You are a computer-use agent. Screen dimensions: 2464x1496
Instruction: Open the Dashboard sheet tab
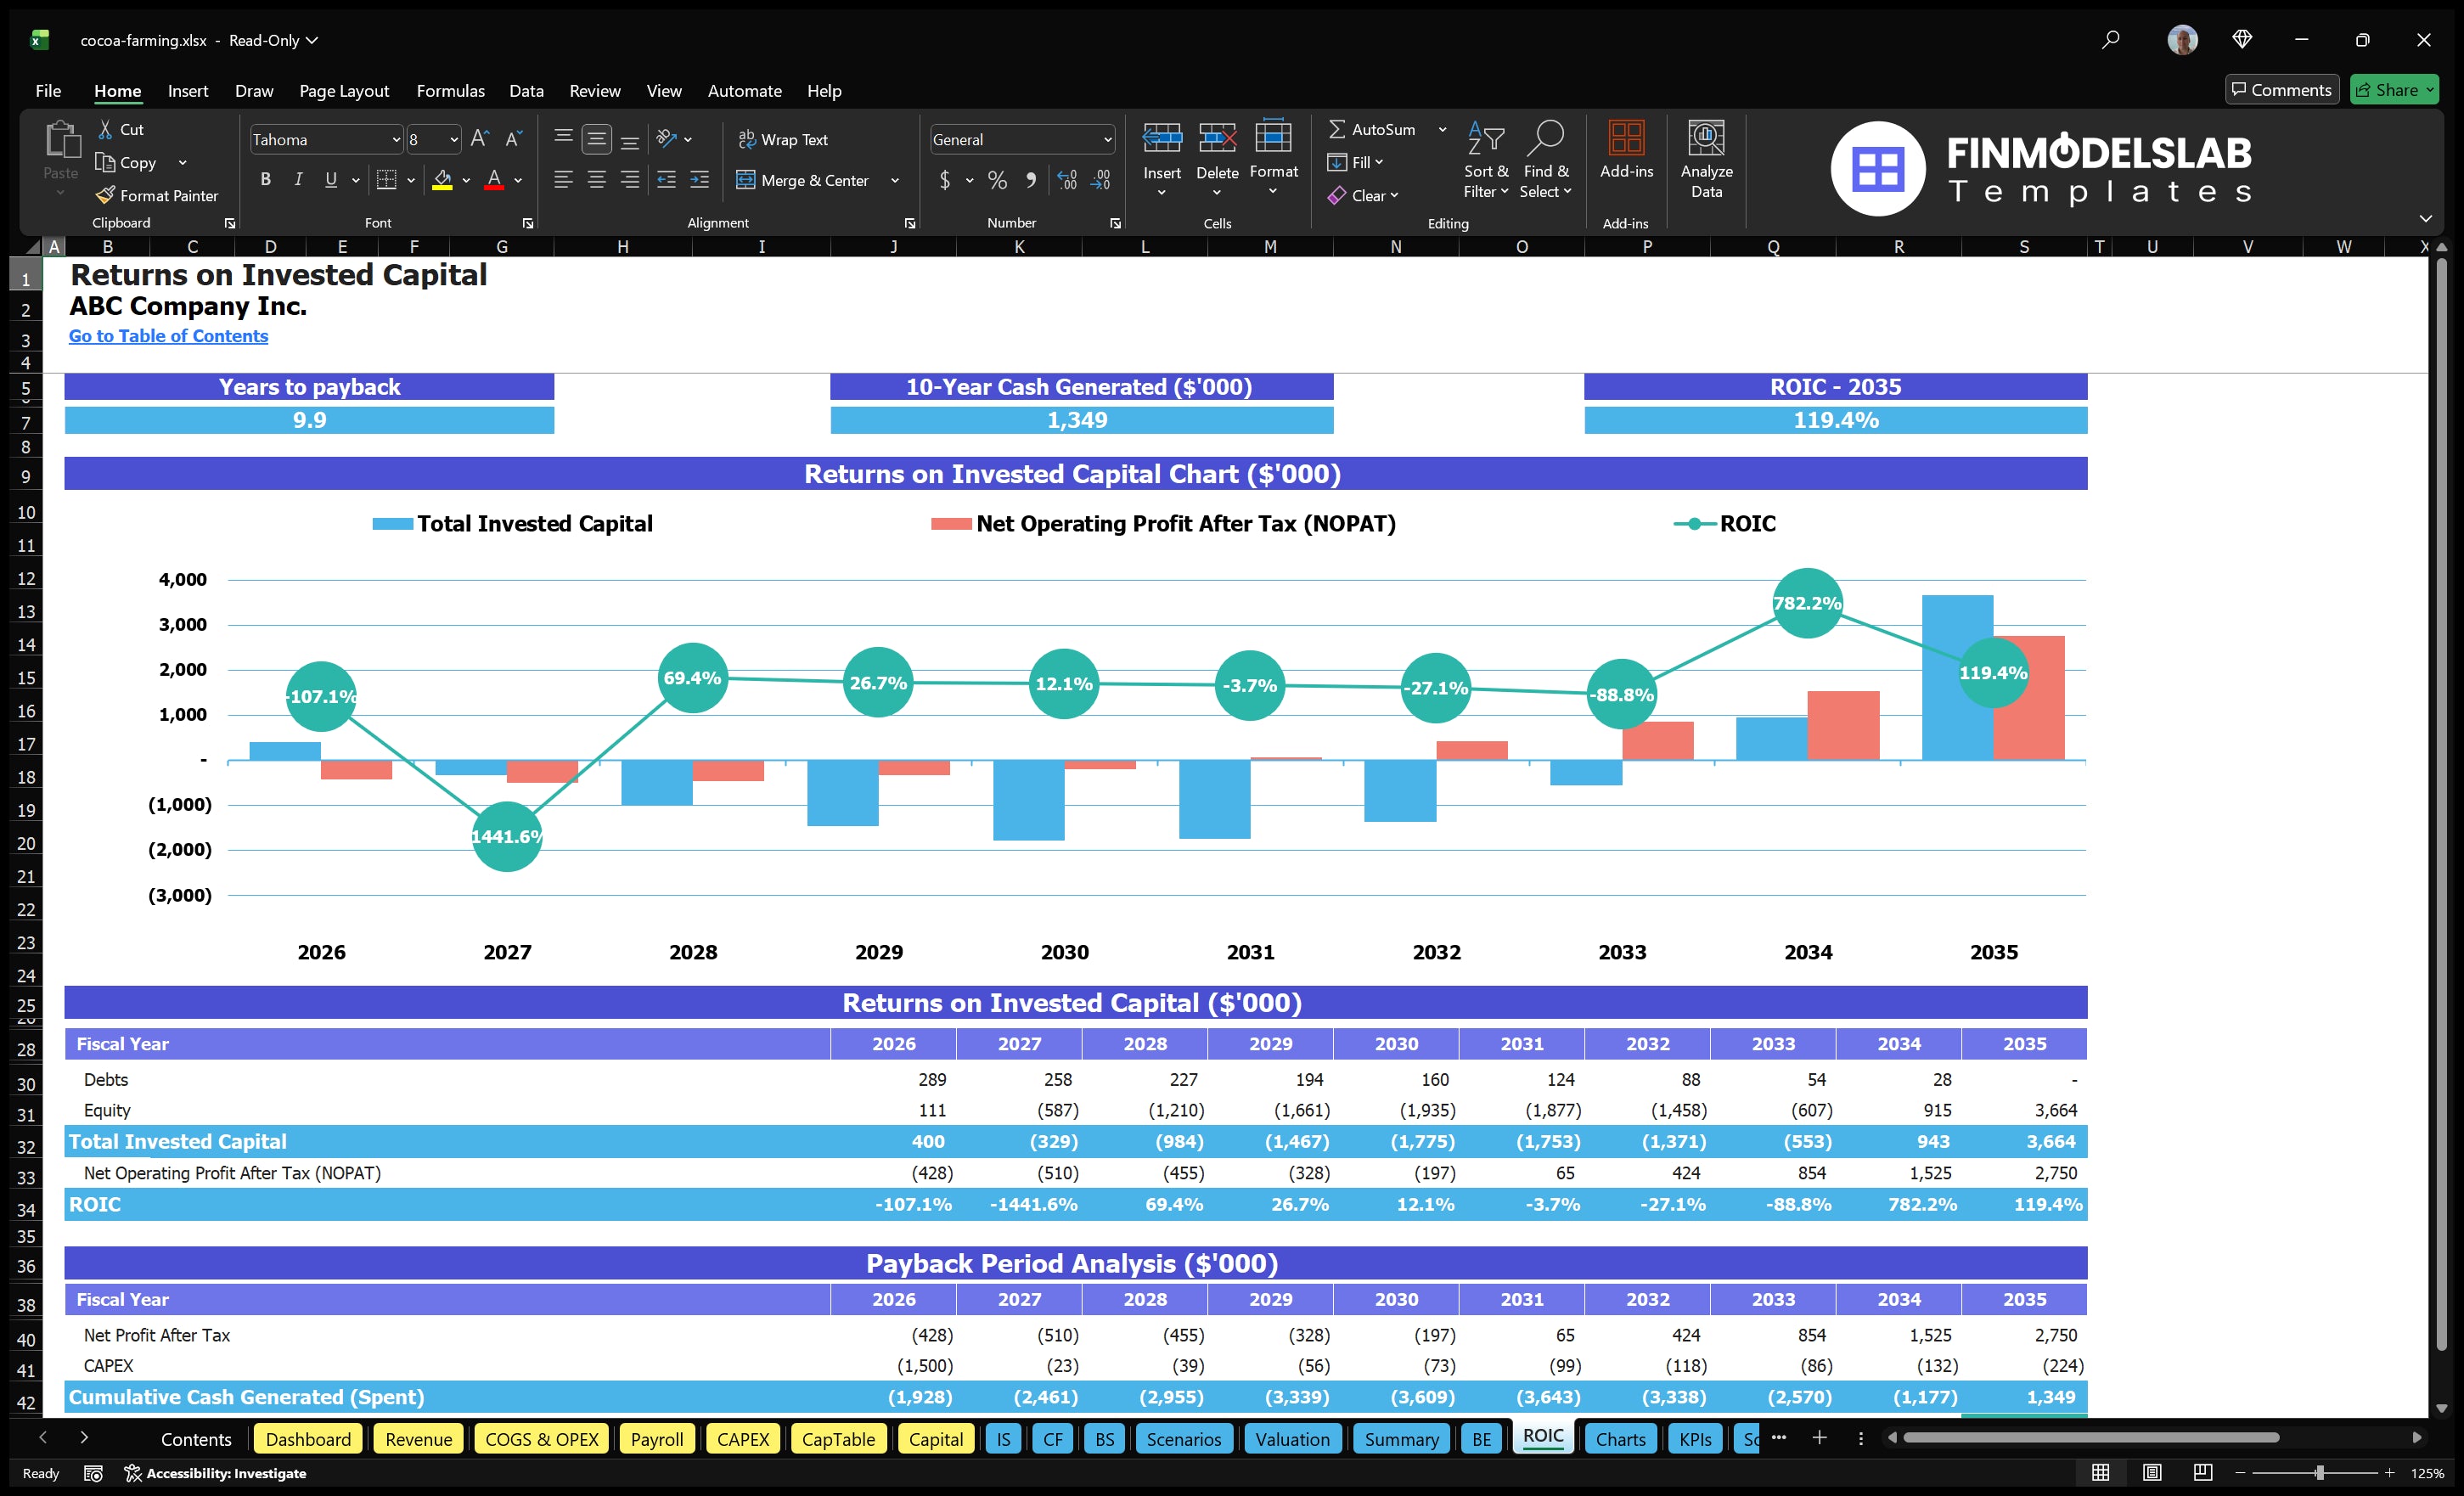click(308, 1438)
